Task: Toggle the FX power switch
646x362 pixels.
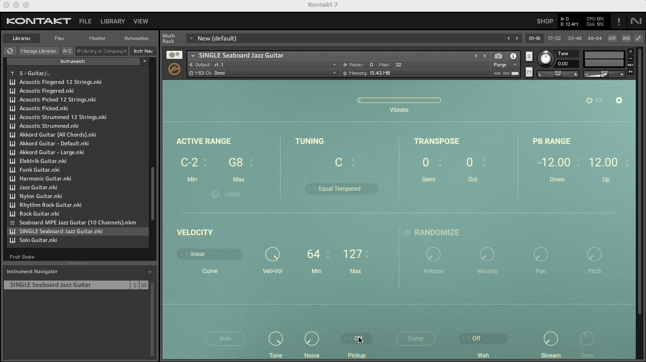Action: [x=589, y=100]
